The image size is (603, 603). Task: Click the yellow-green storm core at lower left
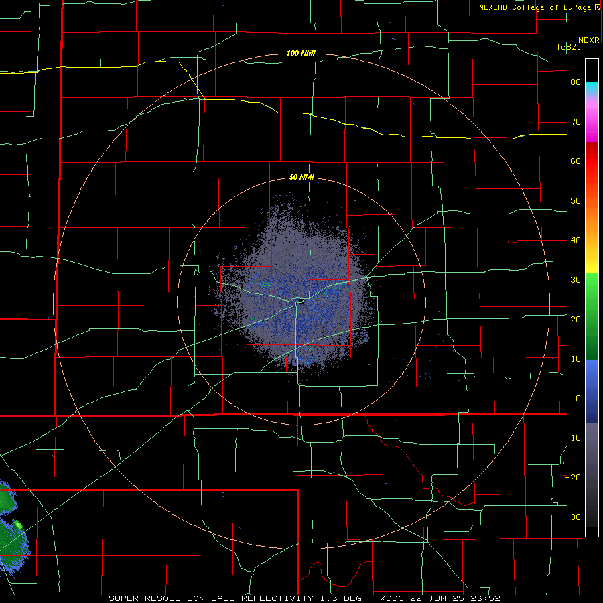pos(18,524)
